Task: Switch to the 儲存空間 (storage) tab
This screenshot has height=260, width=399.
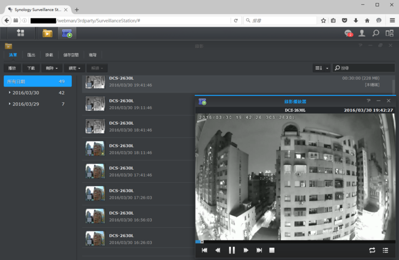Action: pyautogui.click(x=71, y=55)
